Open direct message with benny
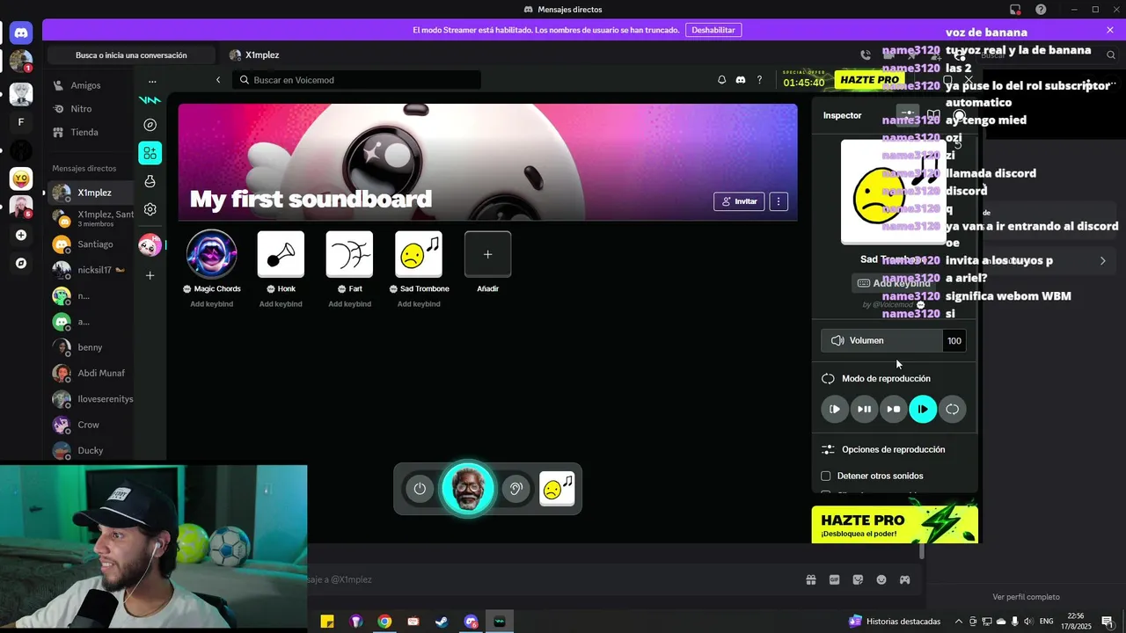Screen dimensions: 1126x633 coord(90,347)
